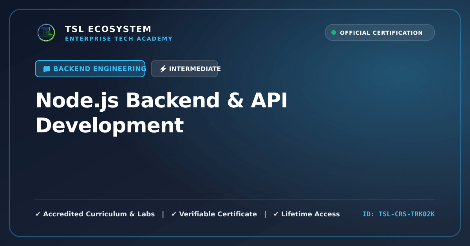470x246 pixels.
Task: Click the ENTERPRISE TECH ACADEMY subtitle
Action: coord(119,39)
